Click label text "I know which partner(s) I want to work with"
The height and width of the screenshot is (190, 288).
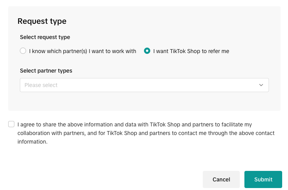[x=83, y=51]
